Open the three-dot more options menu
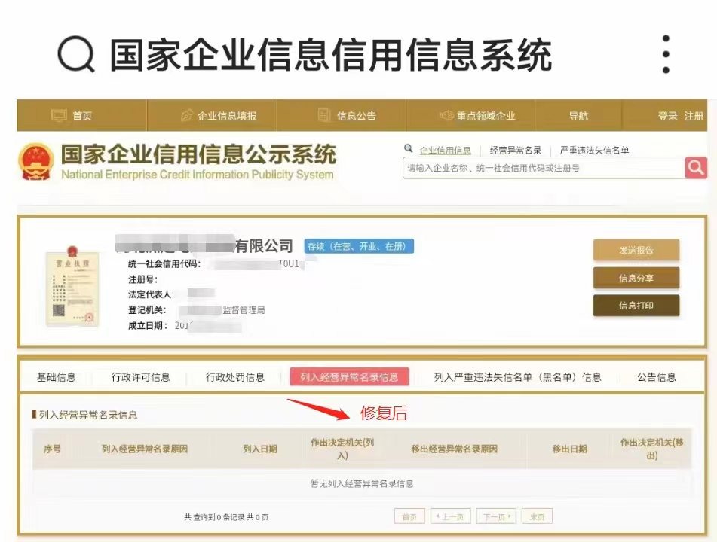 click(x=666, y=54)
